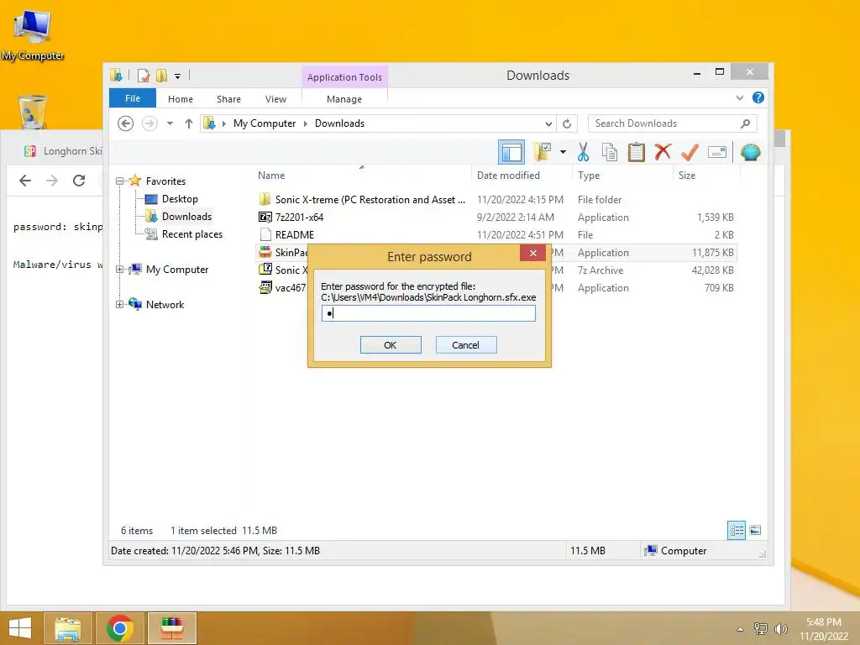Screen dimensions: 860x645
Task: Expand the ribbon with the chevron
Action: coord(739,97)
